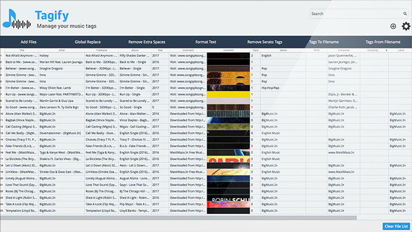Click the Composer column header

pyautogui.click(x=344, y=50)
